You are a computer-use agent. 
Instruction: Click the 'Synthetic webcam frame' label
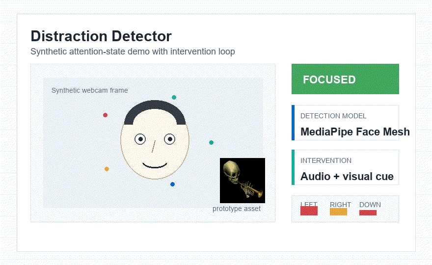coord(89,90)
